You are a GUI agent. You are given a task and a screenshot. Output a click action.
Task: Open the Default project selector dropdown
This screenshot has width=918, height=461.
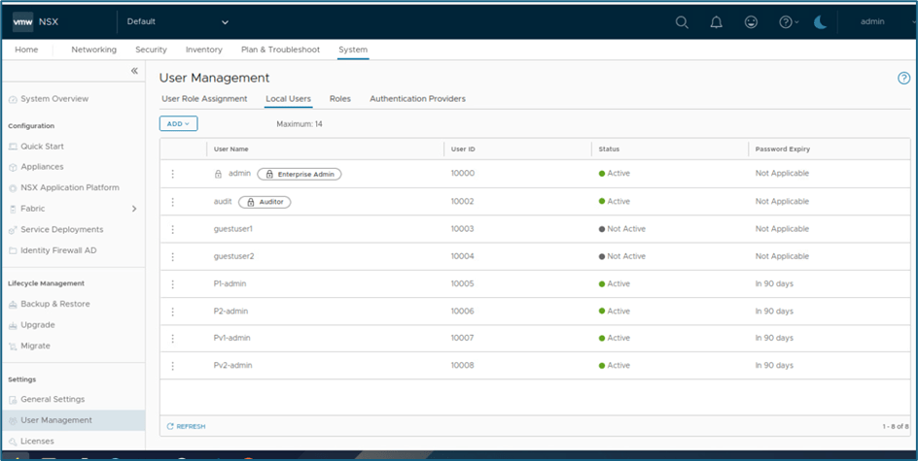(x=177, y=21)
